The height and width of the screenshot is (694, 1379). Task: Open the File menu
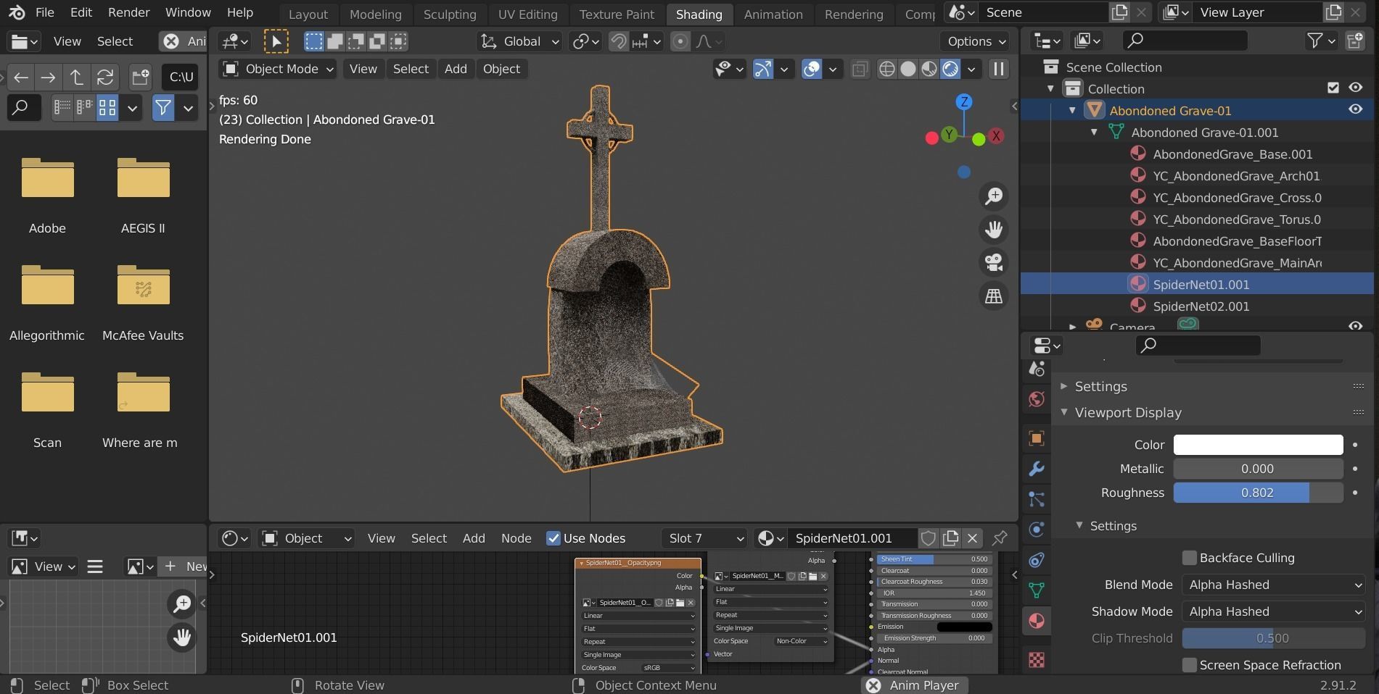(44, 12)
